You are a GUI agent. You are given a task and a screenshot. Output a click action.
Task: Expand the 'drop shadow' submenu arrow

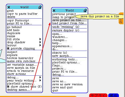40,42
